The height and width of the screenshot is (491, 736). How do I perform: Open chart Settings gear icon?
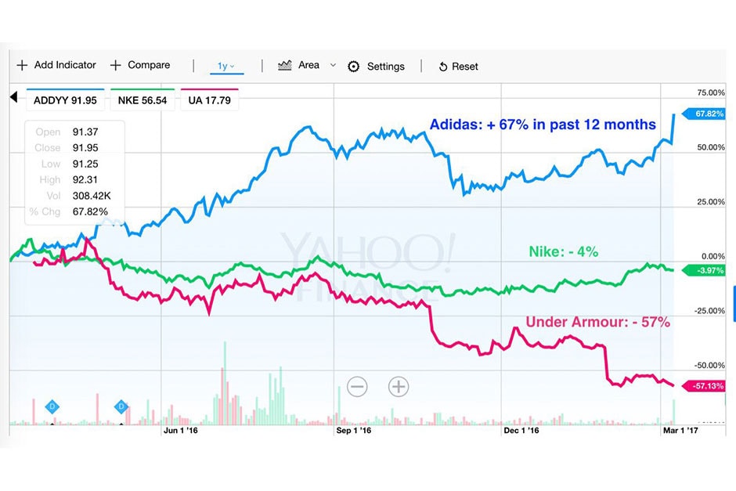pyautogui.click(x=354, y=67)
